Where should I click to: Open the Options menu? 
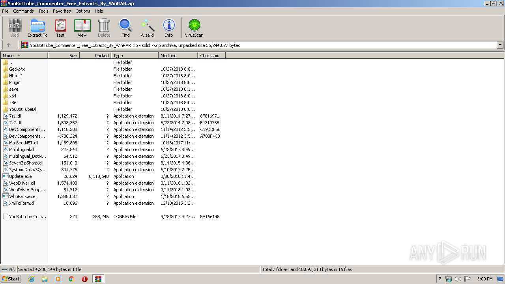click(83, 11)
